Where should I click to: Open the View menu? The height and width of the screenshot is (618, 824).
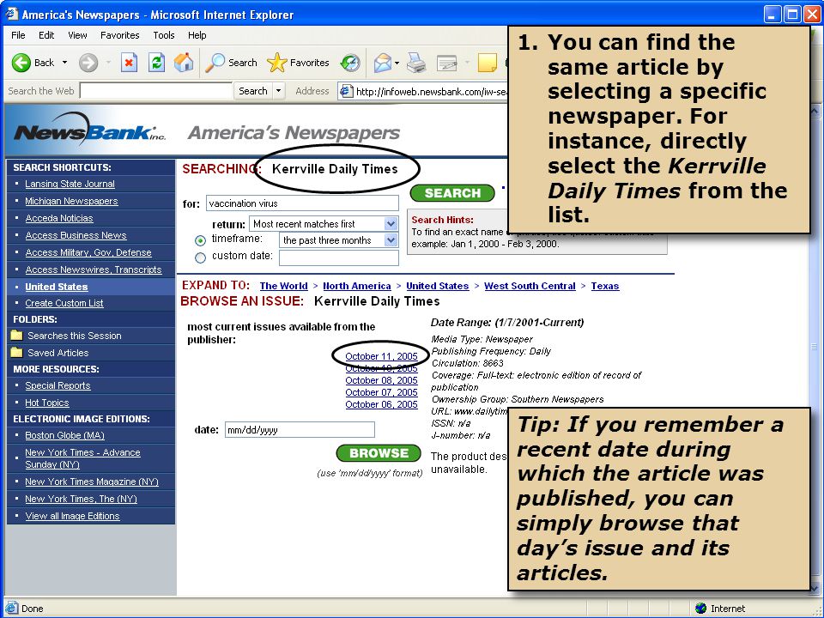tap(77, 35)
